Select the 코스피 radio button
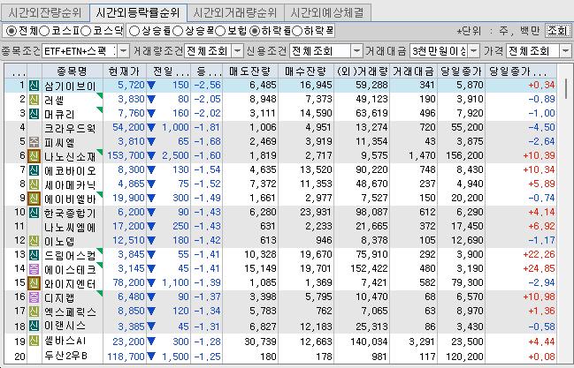Viewport: 574px width, 368px height. click(x=44, y=31)
